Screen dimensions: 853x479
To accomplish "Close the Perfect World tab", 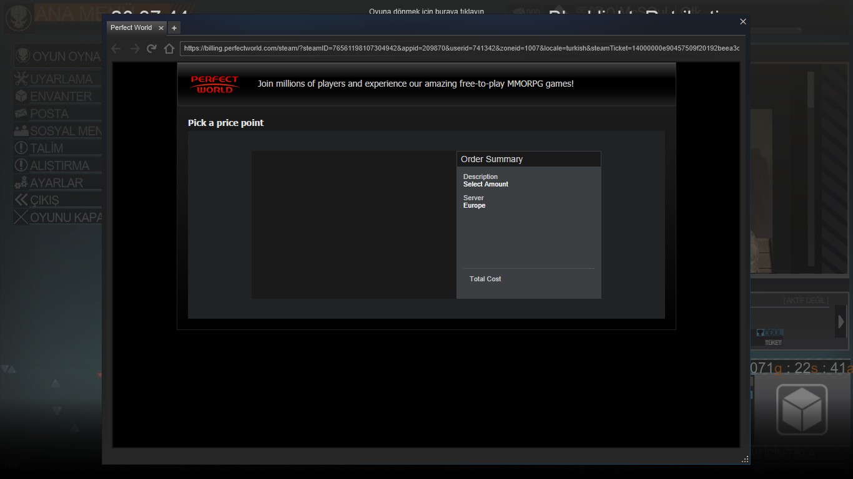I will point(160,28).
